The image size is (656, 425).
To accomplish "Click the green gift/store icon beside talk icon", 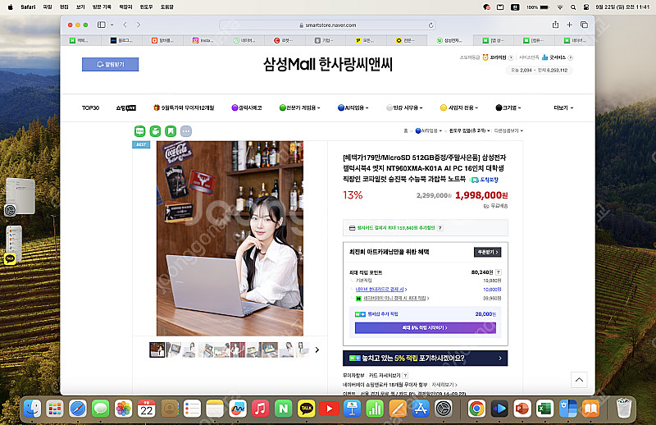I will tap(155, 131).
